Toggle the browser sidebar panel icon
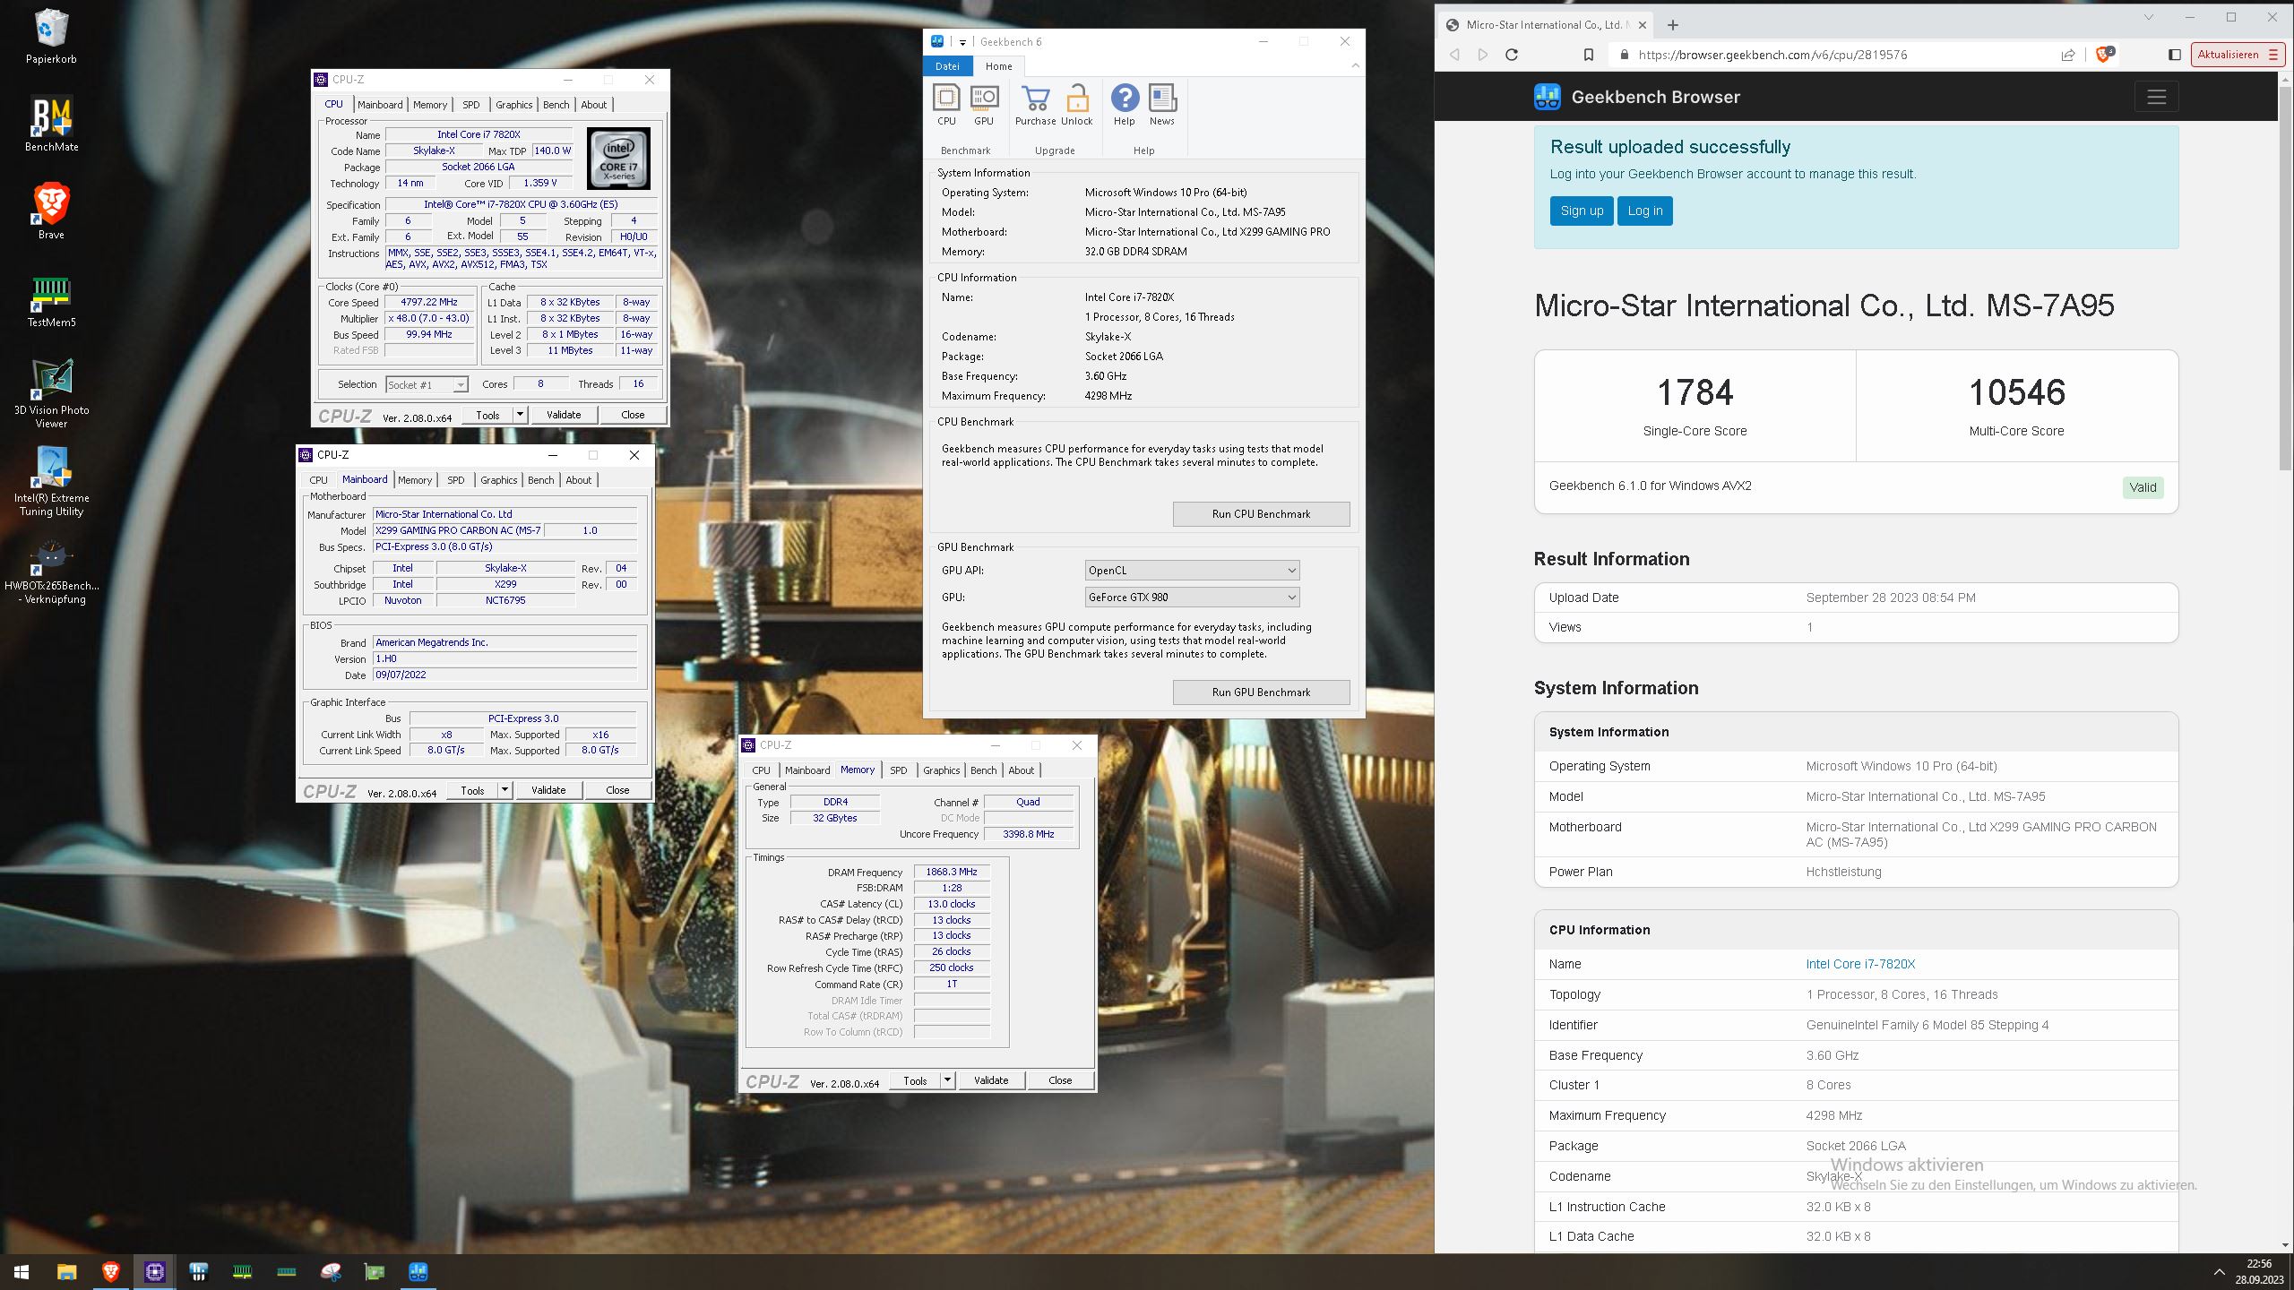Image resolution: width=2294 pixels, height=1290 pixels. [2174, 55]
